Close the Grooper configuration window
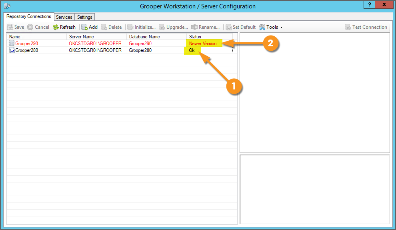Image resolution: width=396 pixels, height=230 pixels. tap(384, 4)
